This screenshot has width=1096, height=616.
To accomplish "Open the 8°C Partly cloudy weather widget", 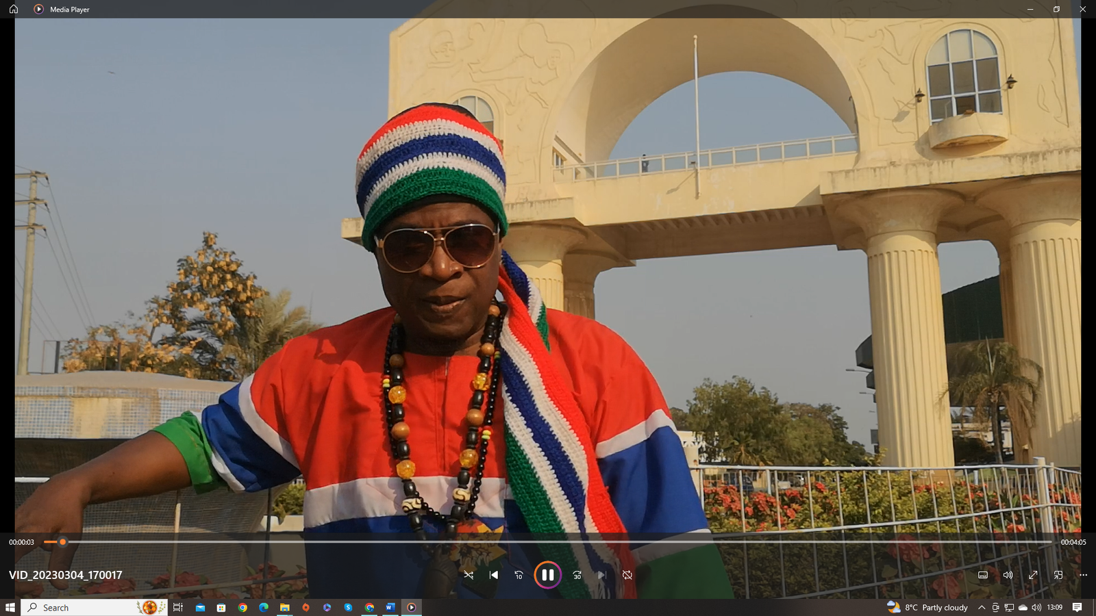I will pos(927,608).
